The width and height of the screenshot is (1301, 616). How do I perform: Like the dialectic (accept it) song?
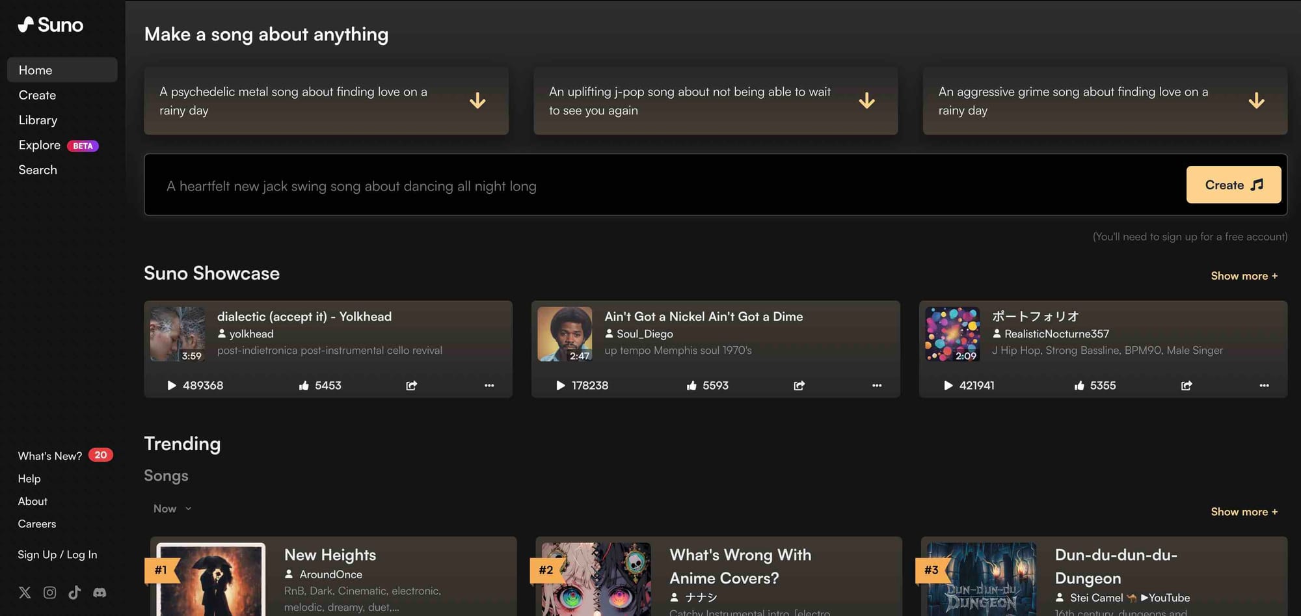point(304,386)
